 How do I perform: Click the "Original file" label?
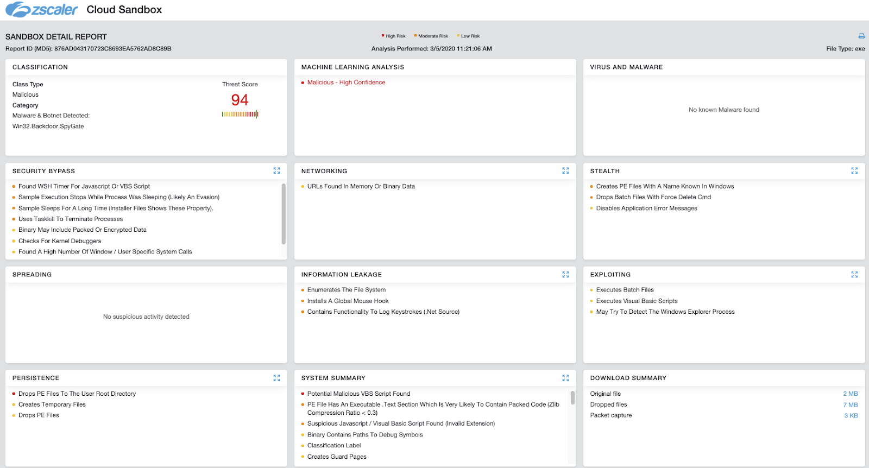[x=606, y=394]
